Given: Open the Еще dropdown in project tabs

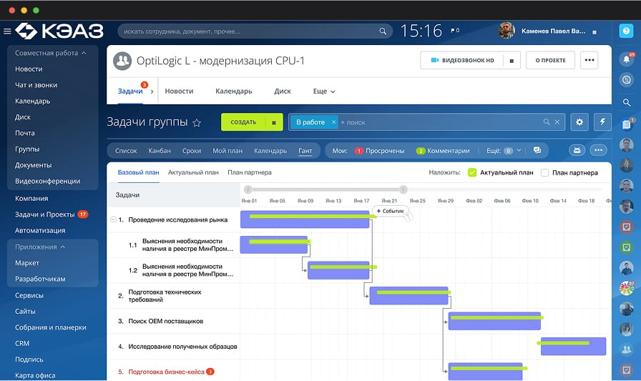Looking at the screenshot, I should (x=324, y=91).
